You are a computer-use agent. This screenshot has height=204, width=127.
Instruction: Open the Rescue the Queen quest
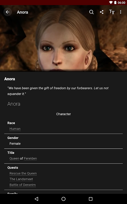tap(23, 173)
